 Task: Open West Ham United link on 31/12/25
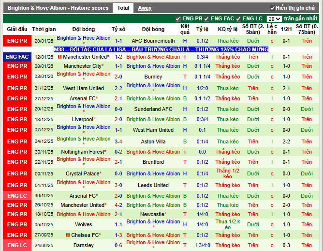tap(84, 88)
